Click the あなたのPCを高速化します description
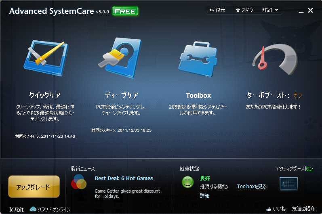This screenshot has height=214, width=322. coord(274,107)
